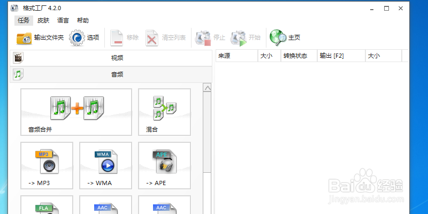428x214 pixels.
Task: Select the 混合 audio mix tool
Action: (164, 112)
